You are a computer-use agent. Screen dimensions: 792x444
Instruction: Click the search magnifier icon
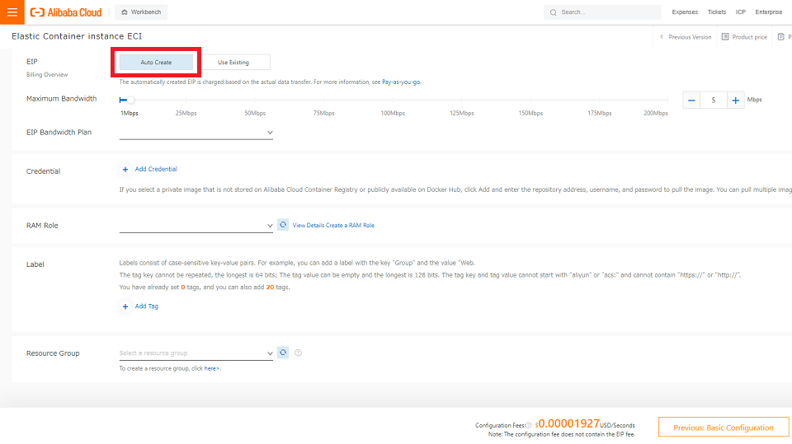(x=553, y=12)
